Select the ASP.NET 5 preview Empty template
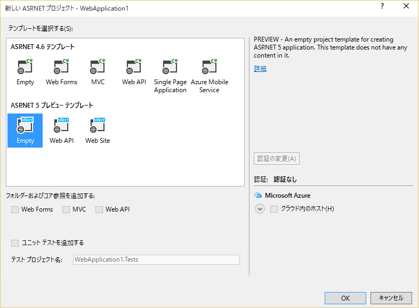 click(25, 131)
